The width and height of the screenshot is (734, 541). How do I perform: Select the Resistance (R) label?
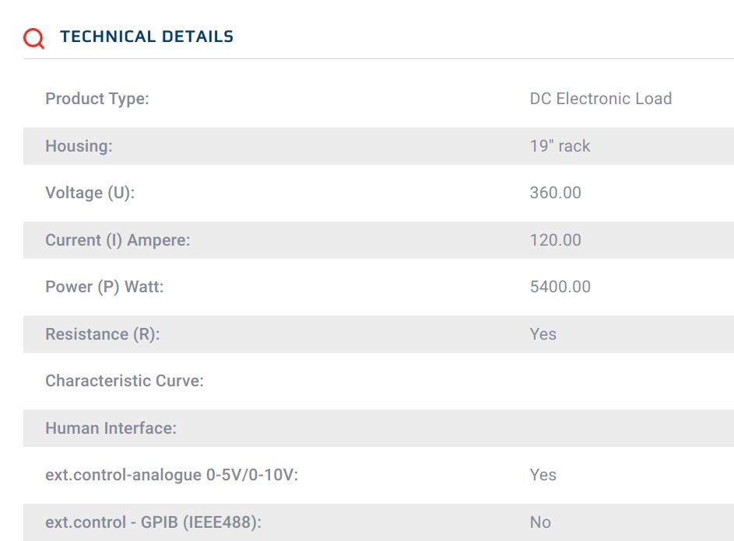[x=103, y=334]
